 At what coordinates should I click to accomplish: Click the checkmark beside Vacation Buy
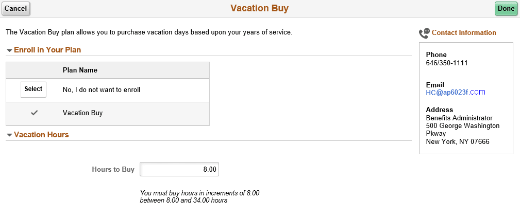(x=34, y=113)
